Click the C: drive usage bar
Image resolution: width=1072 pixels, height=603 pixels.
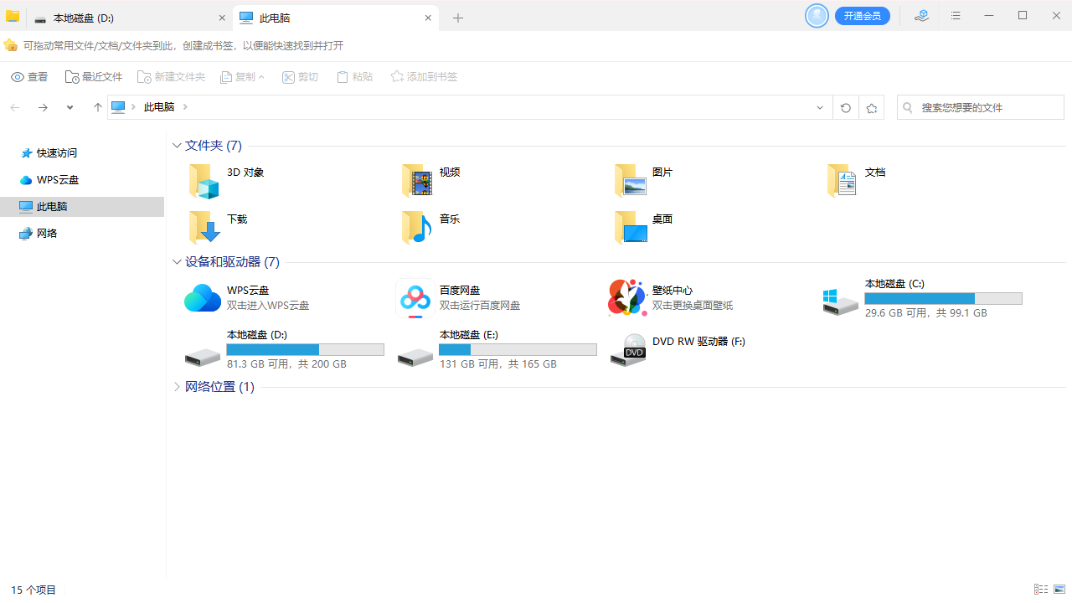pos(942,298)
